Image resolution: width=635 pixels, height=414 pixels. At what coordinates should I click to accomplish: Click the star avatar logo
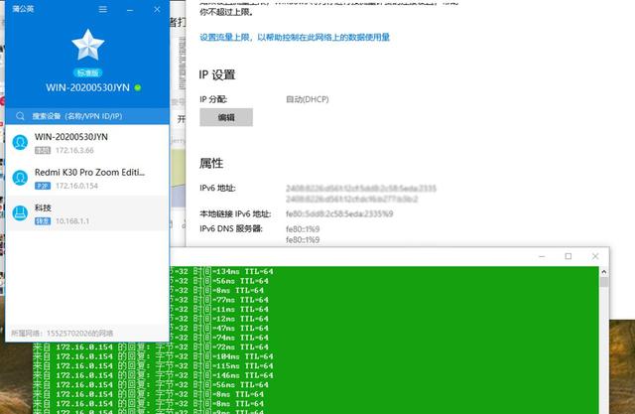point(87,45)
